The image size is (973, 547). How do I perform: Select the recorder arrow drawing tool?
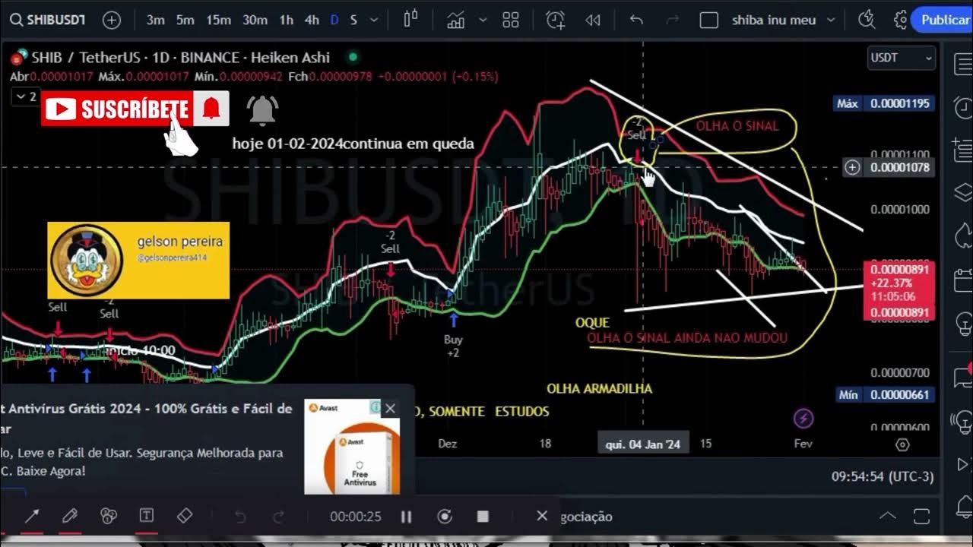[x=32, y=517]
